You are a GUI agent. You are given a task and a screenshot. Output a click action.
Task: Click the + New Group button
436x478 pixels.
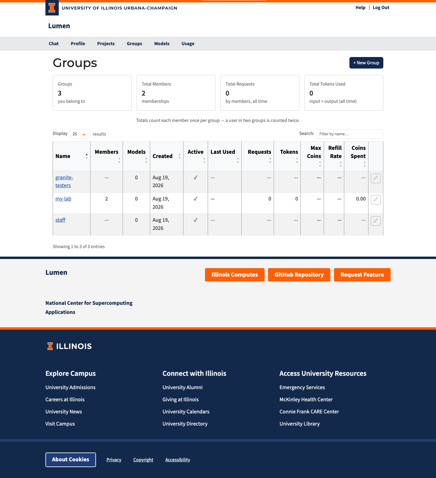click(x=366, y=63)
